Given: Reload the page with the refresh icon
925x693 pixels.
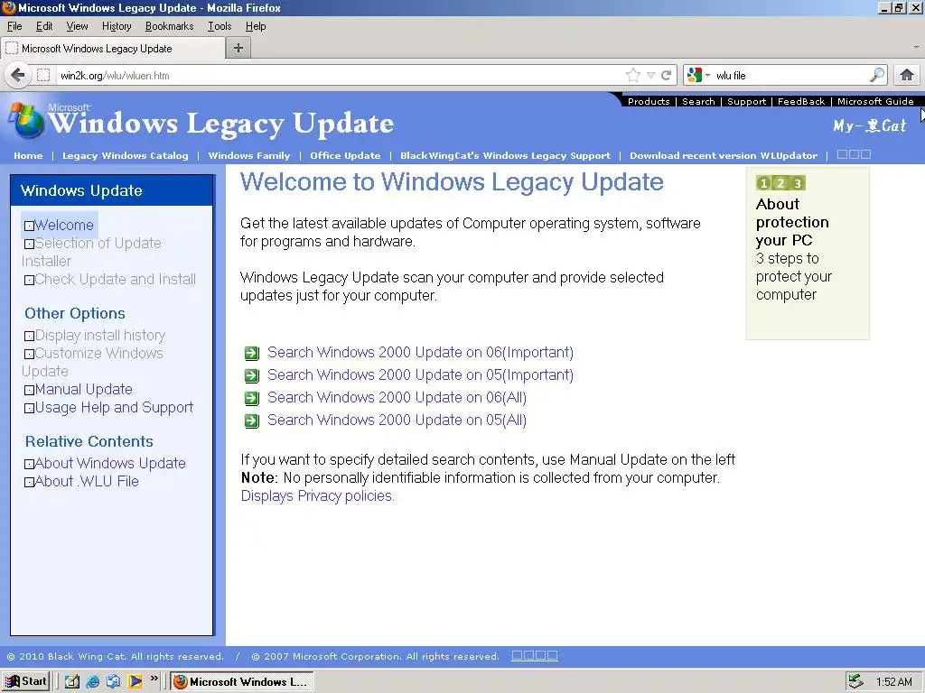Looking at the screenshot, I should coord(667,76).
